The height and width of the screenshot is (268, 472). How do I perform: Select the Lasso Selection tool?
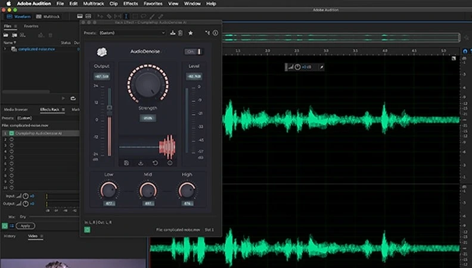point(144,16)
